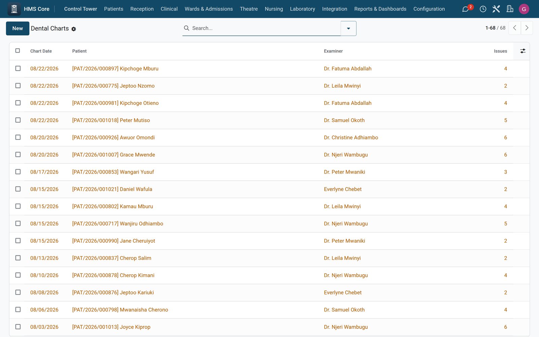Viewport: 539px width, 337px height.
Task: Open patient Awuor Omondi record cell
Action: pos(114,137)
